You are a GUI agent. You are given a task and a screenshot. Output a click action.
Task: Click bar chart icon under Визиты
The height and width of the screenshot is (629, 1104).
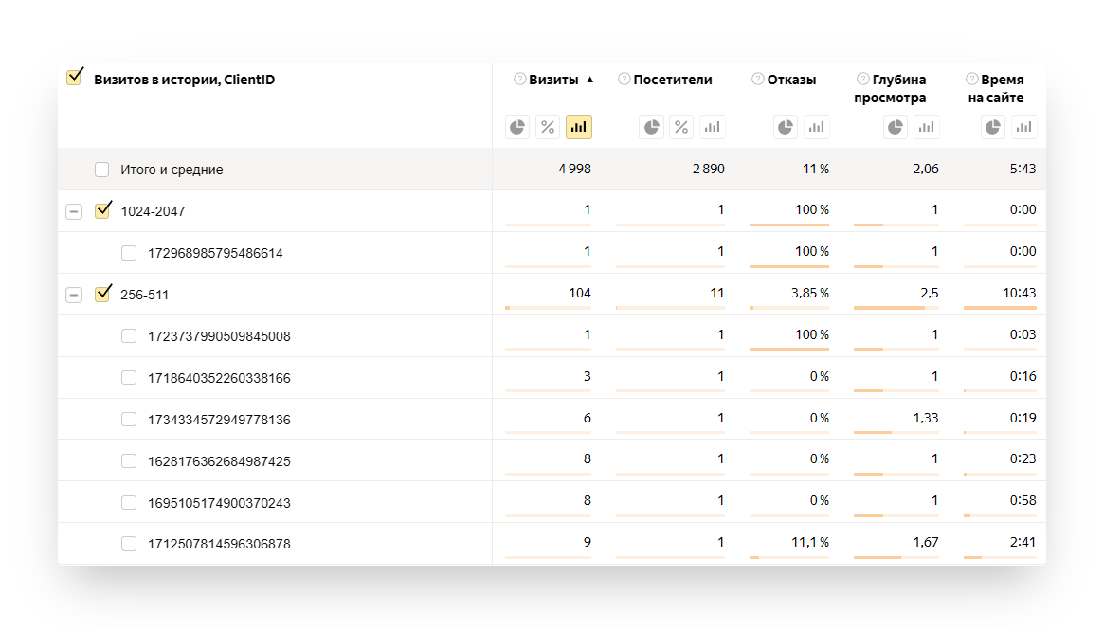tap(579, 127)
